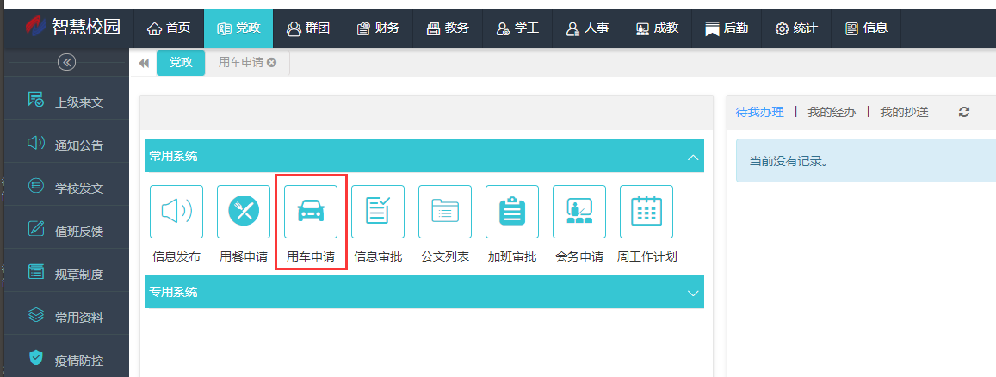
Task: Select 信息 in top navigation
Action: click(866, 28)
